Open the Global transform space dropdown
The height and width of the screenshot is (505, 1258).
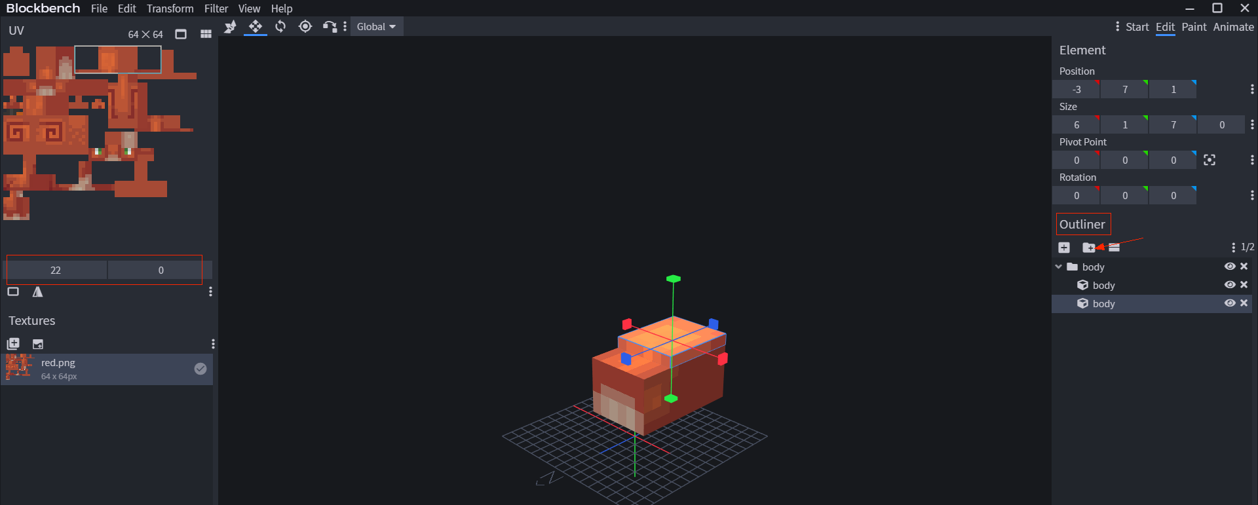tap(376, 27)
